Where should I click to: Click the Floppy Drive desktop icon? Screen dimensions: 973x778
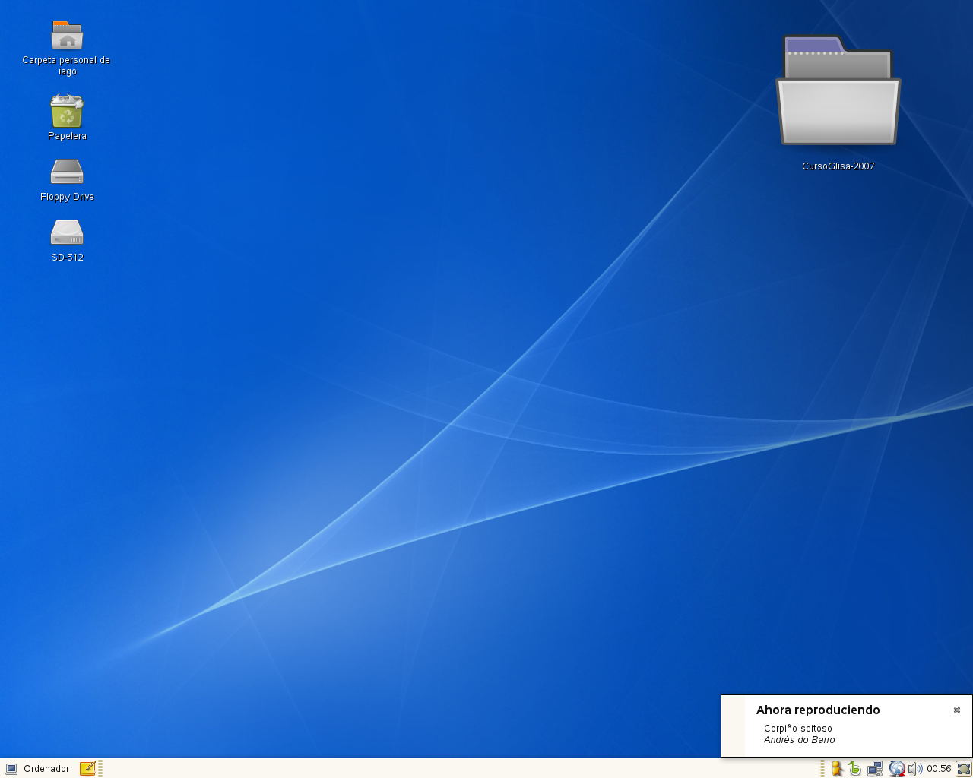click(67, 172)
